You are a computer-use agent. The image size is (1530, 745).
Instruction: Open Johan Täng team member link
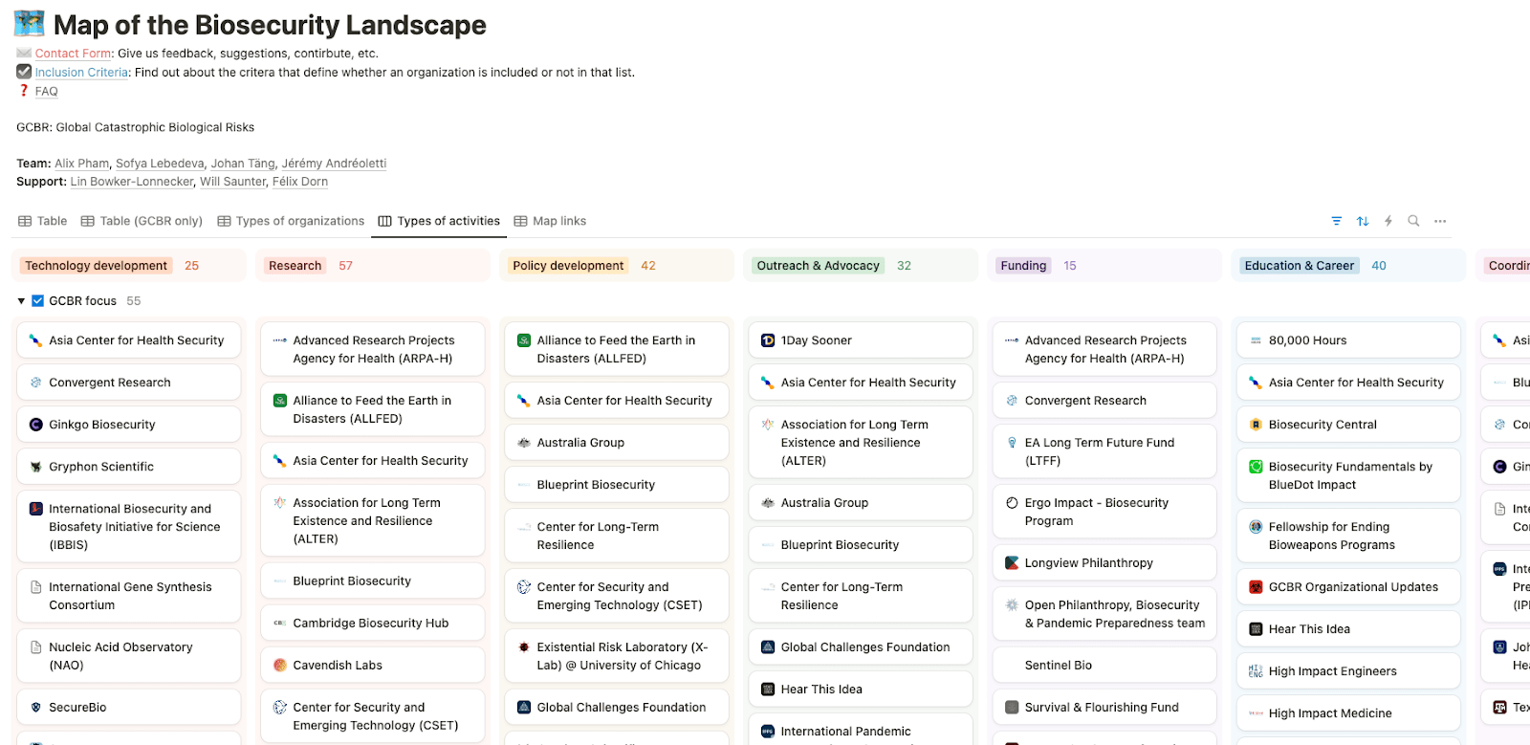coord(243,164)
